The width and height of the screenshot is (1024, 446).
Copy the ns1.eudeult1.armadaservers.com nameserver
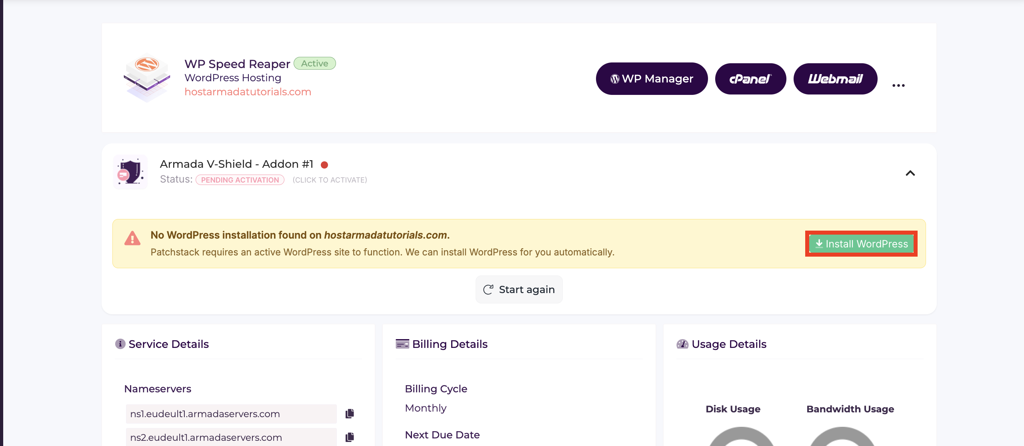click(350, 414)
